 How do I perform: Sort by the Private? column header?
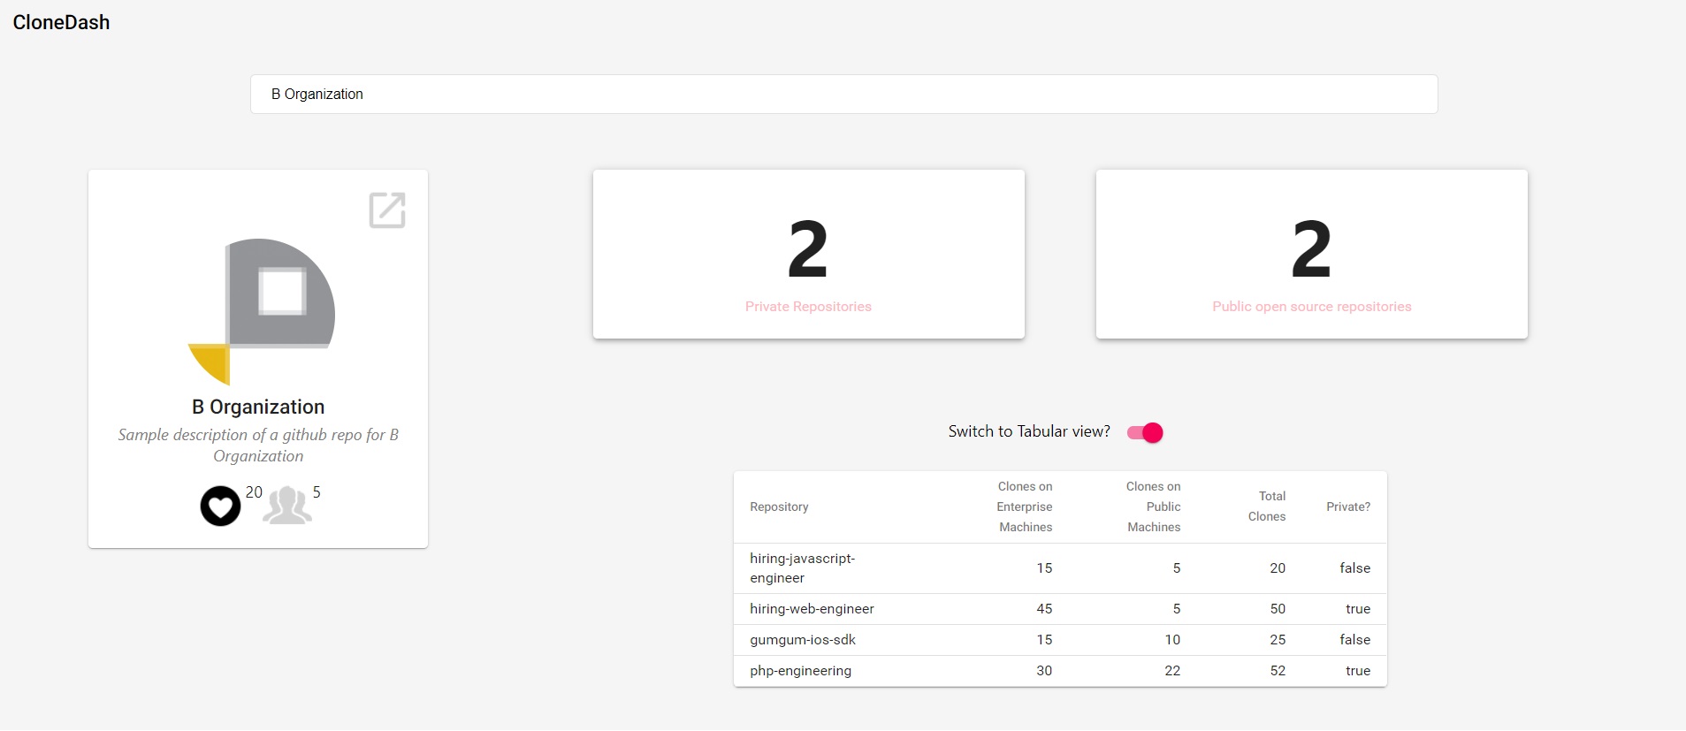tap(1348, 506)
